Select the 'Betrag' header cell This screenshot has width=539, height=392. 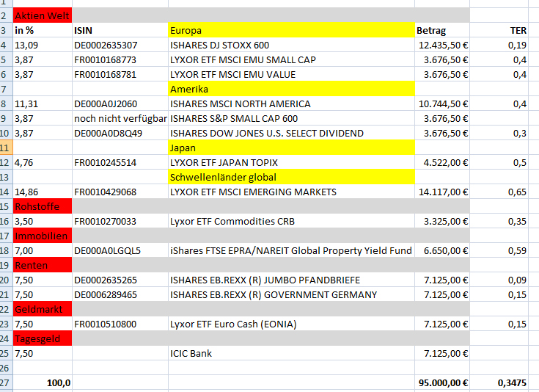[x=442, y=30]
